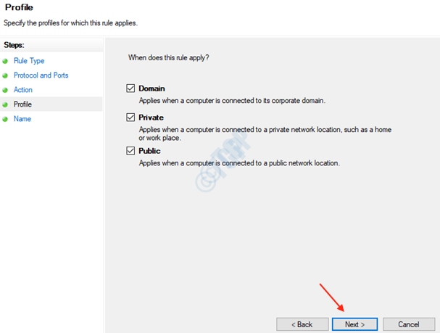Jump to Protocol and Ports step

[41, 75]
